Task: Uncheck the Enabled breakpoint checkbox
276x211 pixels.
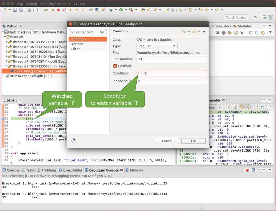Action: coord(115,66)
